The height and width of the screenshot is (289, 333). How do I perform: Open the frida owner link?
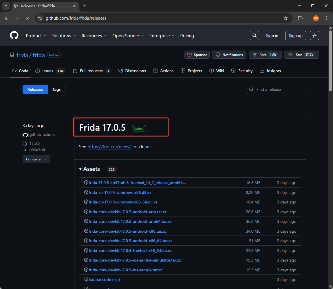click(22, 55)
